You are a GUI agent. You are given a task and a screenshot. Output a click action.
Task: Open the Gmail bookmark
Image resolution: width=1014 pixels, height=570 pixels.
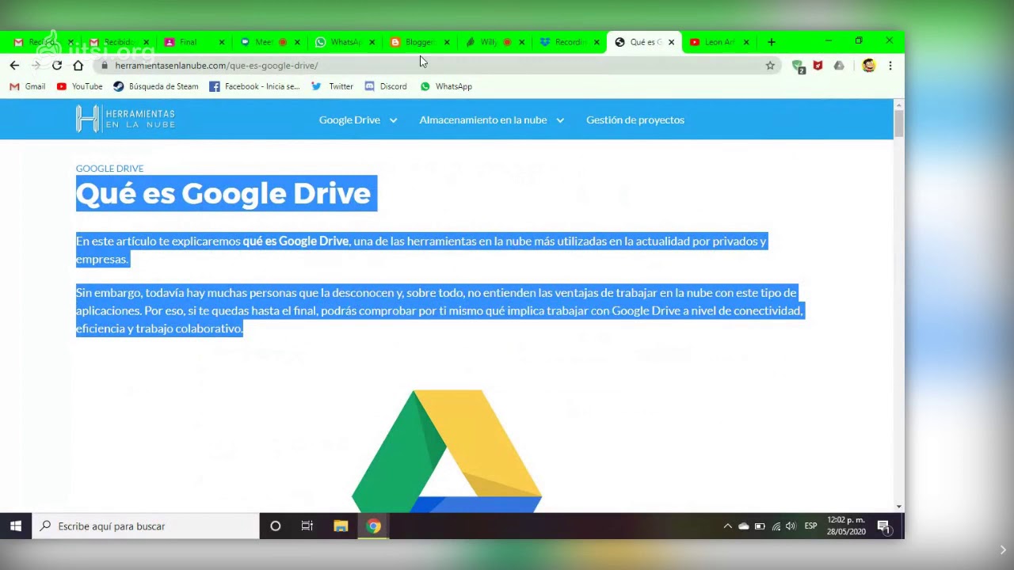tap(27, 86)
